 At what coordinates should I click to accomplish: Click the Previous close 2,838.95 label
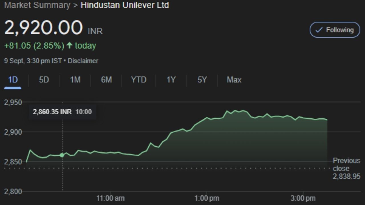(x=346, y=169)
